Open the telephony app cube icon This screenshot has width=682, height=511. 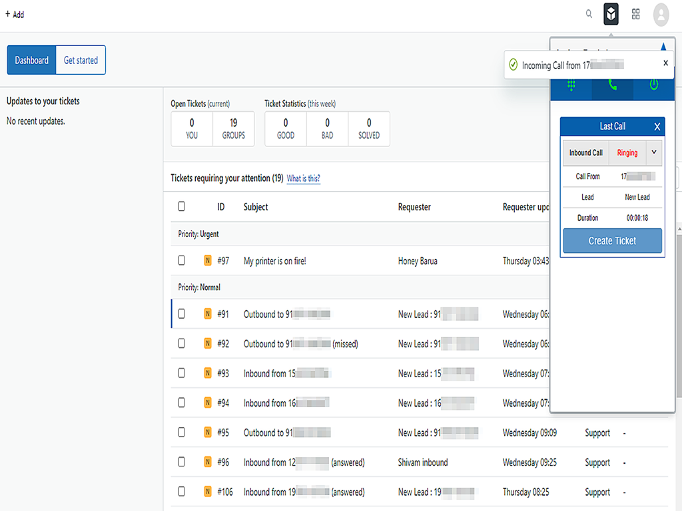point(611,14)
